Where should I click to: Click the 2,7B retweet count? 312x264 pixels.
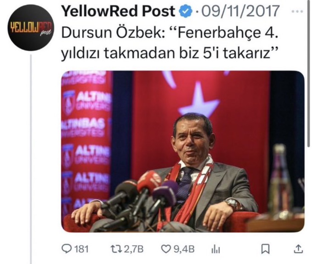134,249
